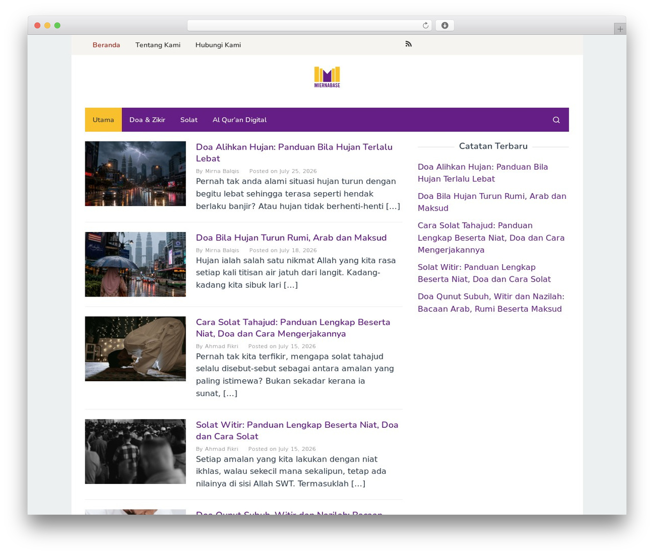Click the black-and-white crowd thumbnail
Viewport: 654px width, 554px height.
point(135,451)
